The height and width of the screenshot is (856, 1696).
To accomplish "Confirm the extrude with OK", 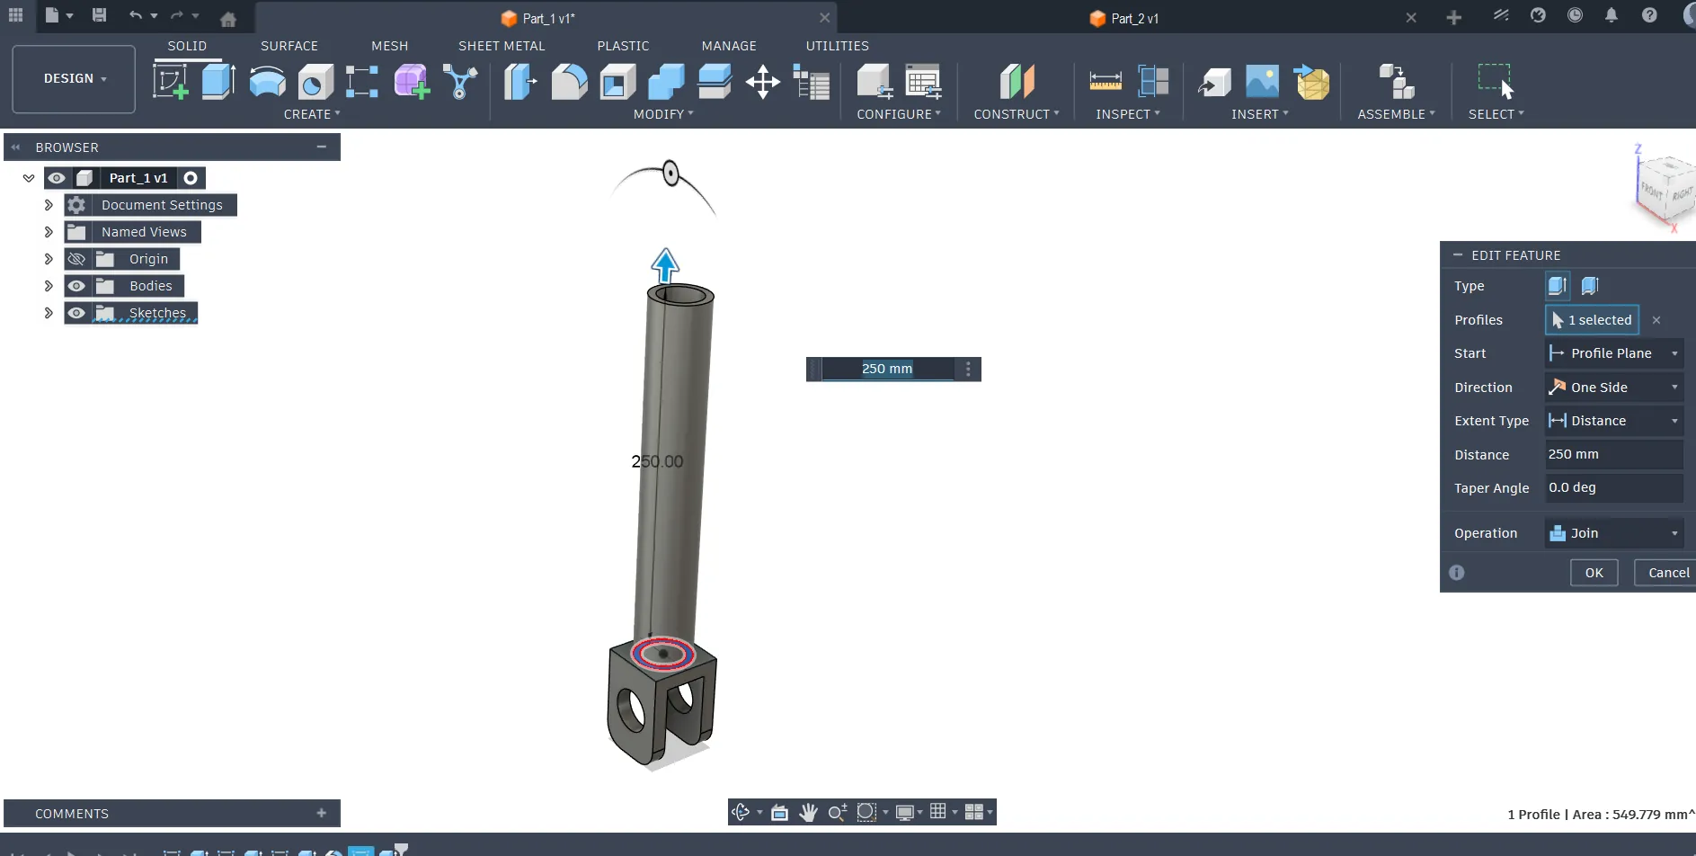I will (x=1594, y=573).
